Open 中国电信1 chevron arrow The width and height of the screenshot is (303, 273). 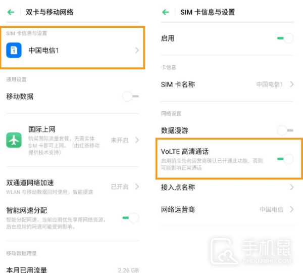pyautogui.click(x=137, y=50)
